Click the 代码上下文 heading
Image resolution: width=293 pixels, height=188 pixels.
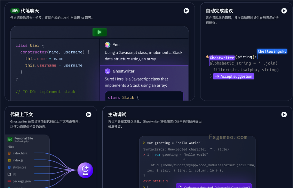(x=22, y=114)
